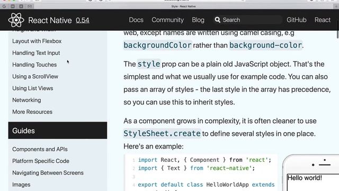This screenshot has width=339, height=191.
Task: Open Using a ScrollView page
Action: [35, 76]
